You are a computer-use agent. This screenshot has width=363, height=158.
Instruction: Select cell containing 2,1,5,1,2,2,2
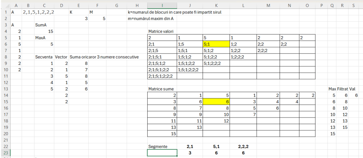click(x=38, y=12)
